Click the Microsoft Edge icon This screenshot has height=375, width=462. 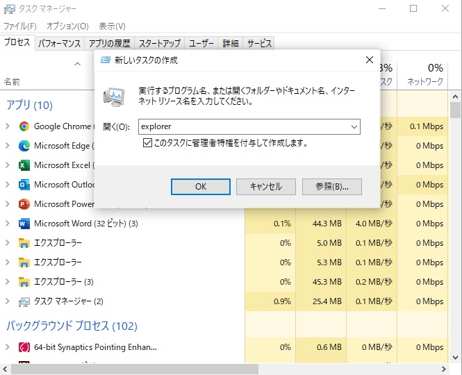tap(24, 146)
